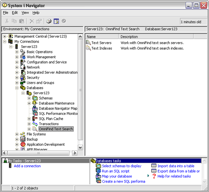
Task: Collapse the My Connections node
Action: coord(5,41)
